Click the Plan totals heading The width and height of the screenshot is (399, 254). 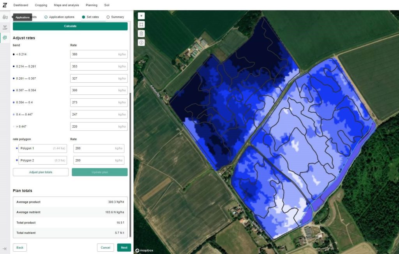(x=22, y=191)
